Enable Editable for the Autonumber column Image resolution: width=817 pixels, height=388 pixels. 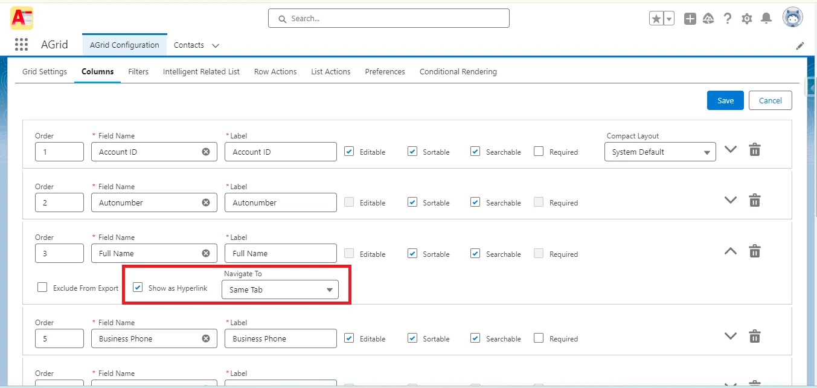348,202
